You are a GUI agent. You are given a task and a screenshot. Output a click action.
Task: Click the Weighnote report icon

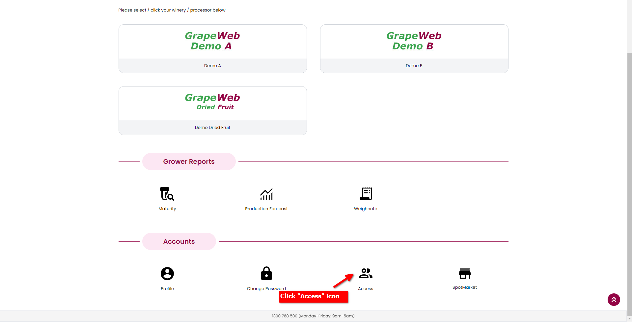pyautogui.click(x=366, y=194)
